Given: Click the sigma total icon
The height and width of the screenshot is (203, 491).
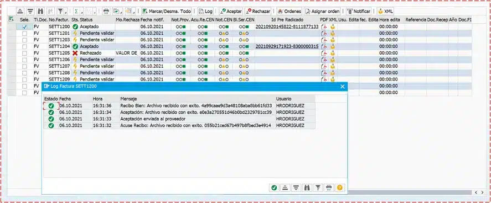Looking at the screenshot, I should pos(76,11).
